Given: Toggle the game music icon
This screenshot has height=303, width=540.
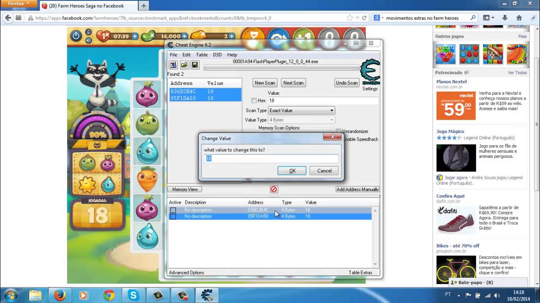Looking at the screenshot, I should (89, 32).
